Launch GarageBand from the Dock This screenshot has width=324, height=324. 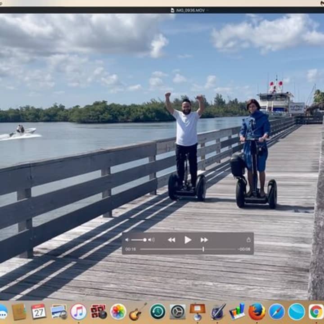pyautogui.click(x=138, y=311)
